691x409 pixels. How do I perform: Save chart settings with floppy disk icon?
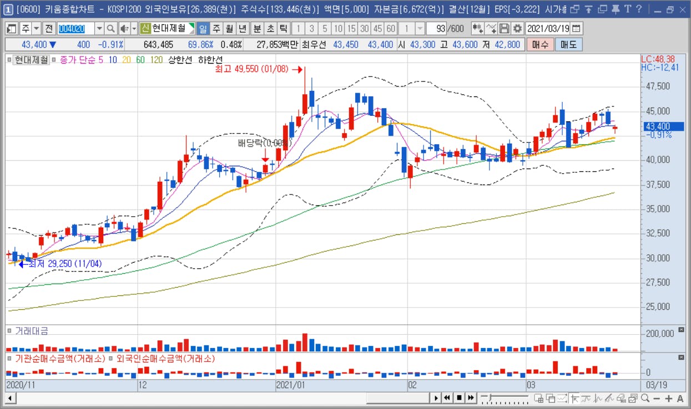[504, 29]
